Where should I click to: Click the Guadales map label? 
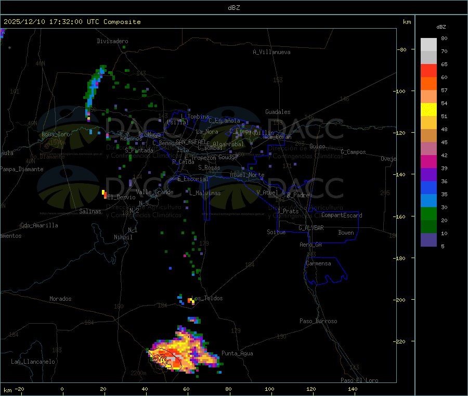coord(278,112)
